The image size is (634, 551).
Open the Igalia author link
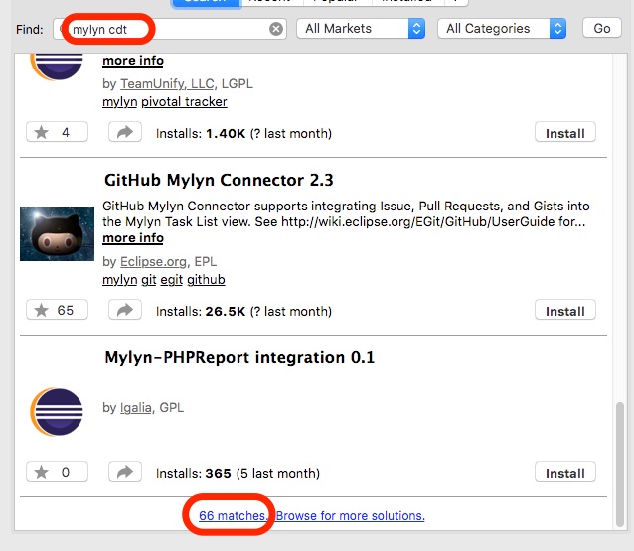[x=136, y=408]
